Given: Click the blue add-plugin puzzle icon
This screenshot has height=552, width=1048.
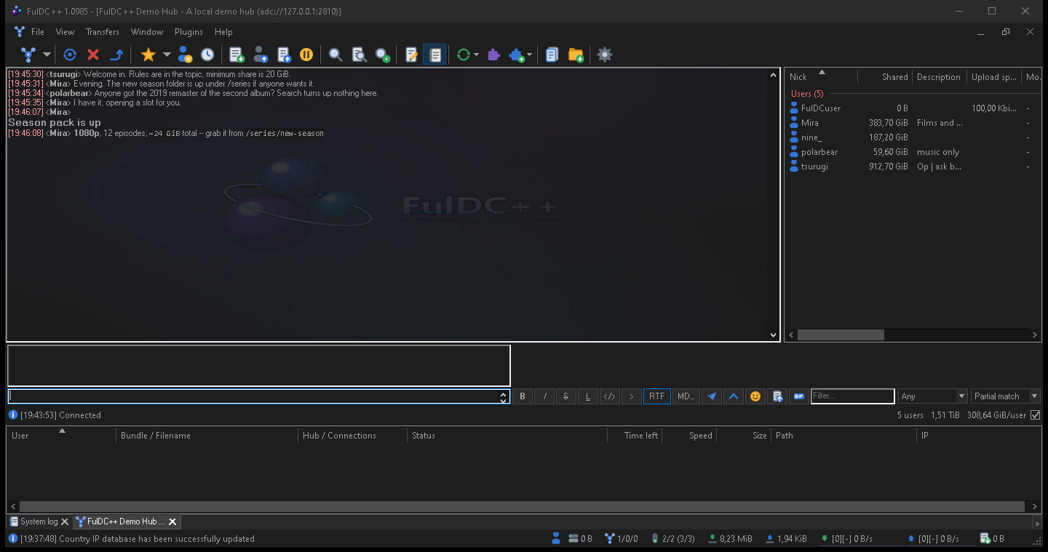Looking at the screenshot, I should pyautogui.click(x=517, y=55).
